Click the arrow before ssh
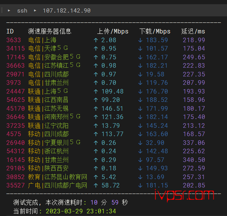Image resolution: width=227 pixels, height=216 pixels. [x=9, y=10]
